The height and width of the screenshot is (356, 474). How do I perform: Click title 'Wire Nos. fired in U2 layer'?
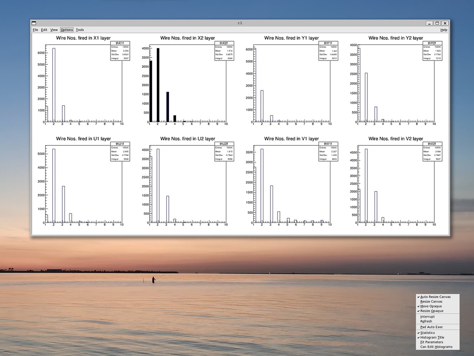[187, 139]
